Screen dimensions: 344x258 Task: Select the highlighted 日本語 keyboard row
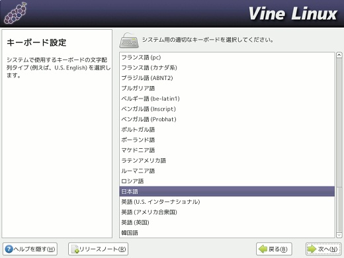(227, 191)
